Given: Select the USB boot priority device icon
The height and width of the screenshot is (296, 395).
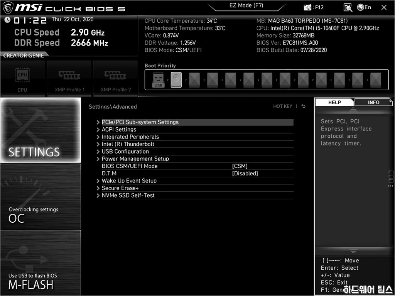Looking at the screenshot, I should point(158,80).
